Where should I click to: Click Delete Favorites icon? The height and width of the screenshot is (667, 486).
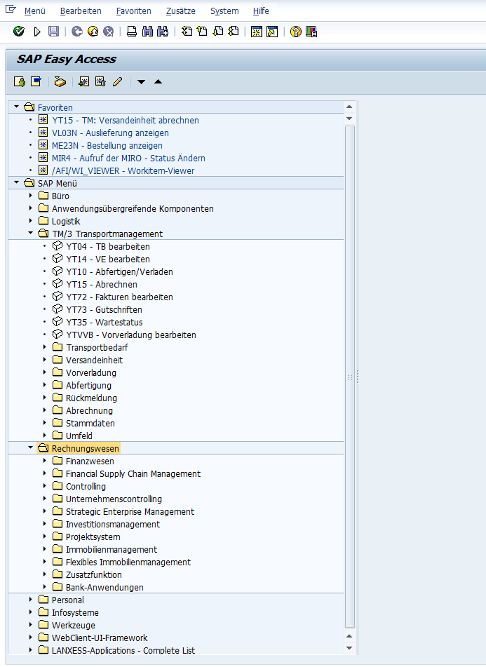pyautogui.click(x=100, y=81)
